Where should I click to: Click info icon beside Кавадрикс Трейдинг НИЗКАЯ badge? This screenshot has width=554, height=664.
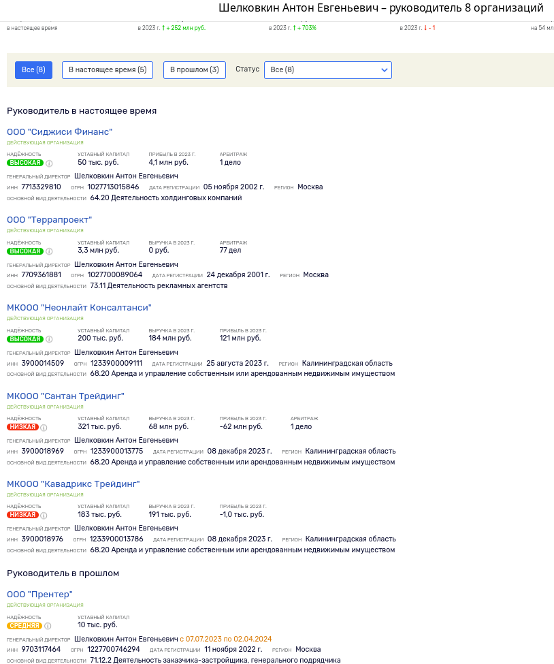click(44, 516)
